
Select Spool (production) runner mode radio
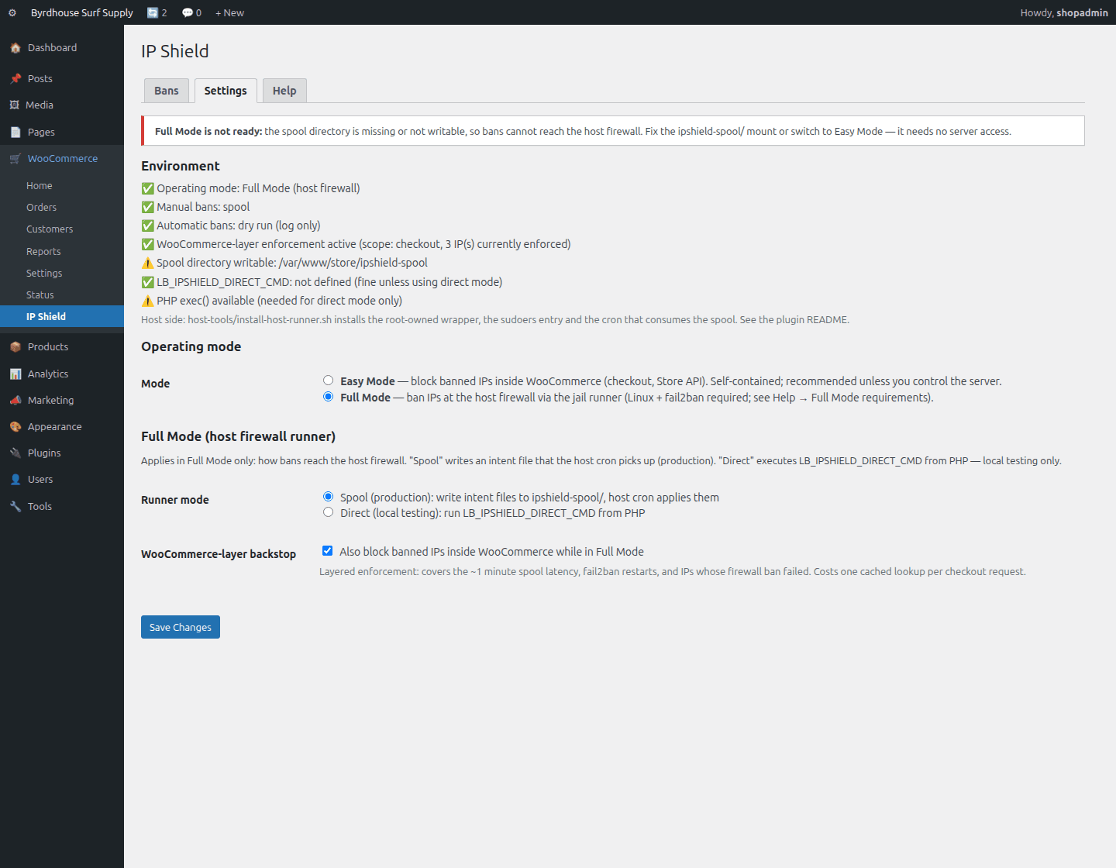[329, 497]
